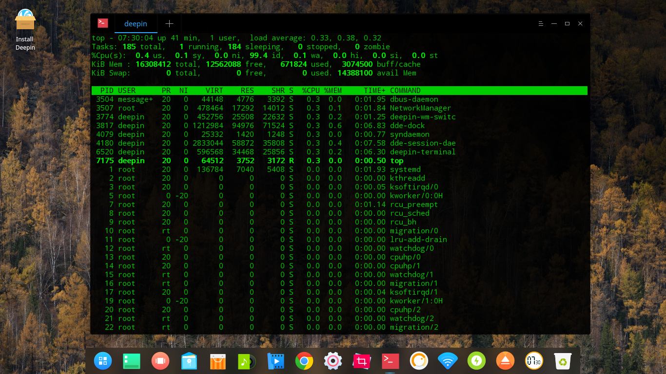Open the terminal hamburger menu
Viewport: 666px width, 374px height.
(541, 23)
